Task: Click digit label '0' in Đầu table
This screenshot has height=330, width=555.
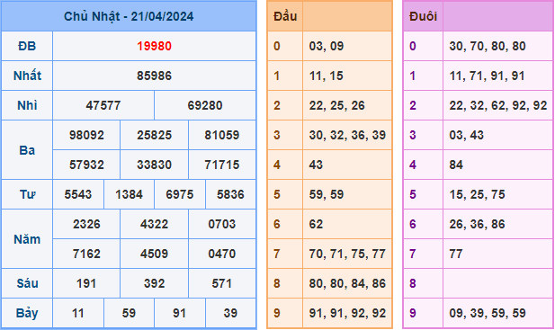Action: tap(277, 46)
